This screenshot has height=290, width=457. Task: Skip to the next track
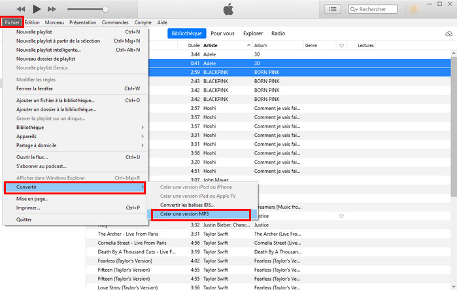[x=53, y=9]
